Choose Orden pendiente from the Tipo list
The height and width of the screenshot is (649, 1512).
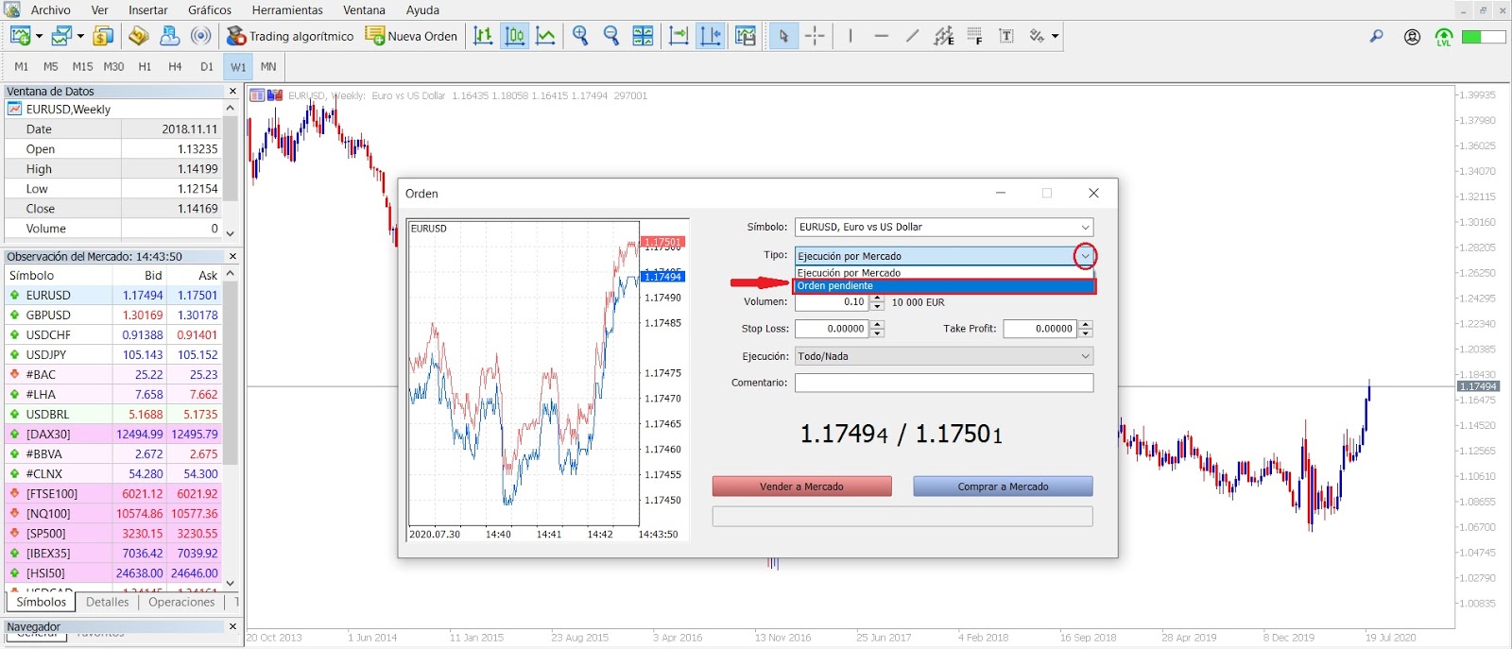point(945,286)
